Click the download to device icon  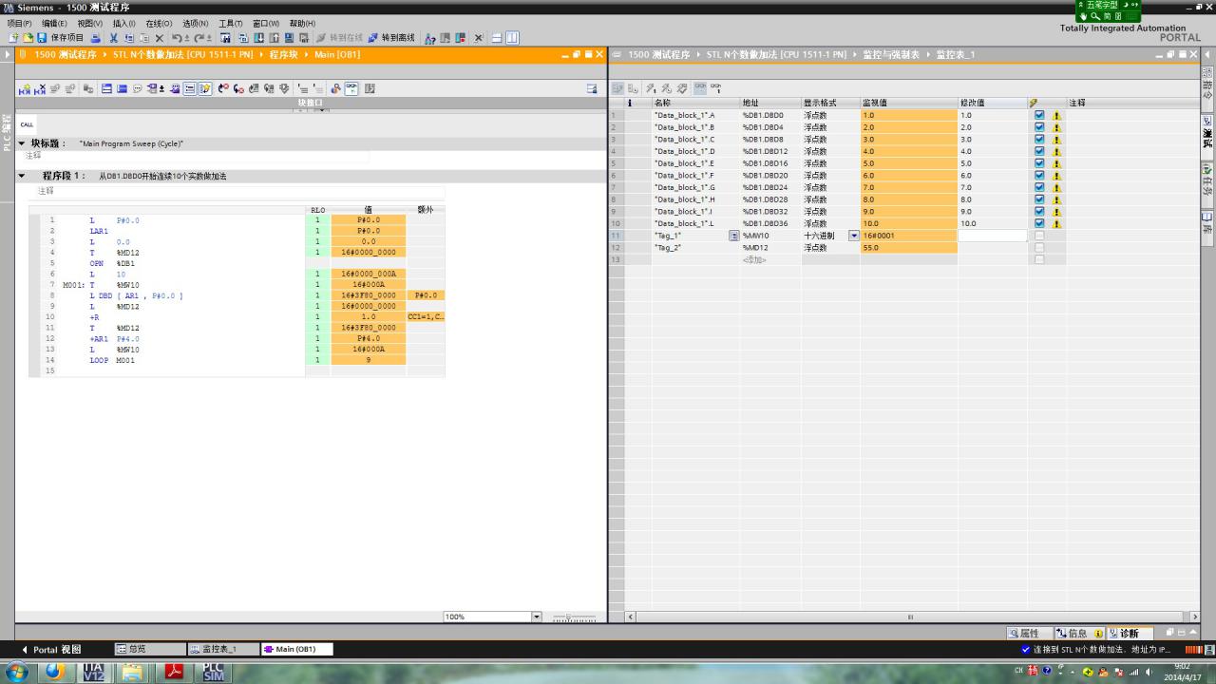258,38
